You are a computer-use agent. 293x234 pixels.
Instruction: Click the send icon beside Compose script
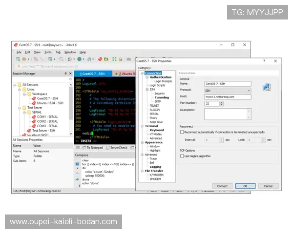[77, 164]
